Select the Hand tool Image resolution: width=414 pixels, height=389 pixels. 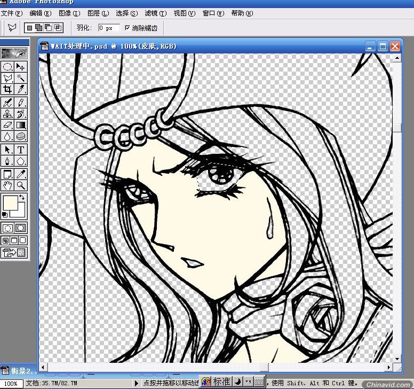7,185
